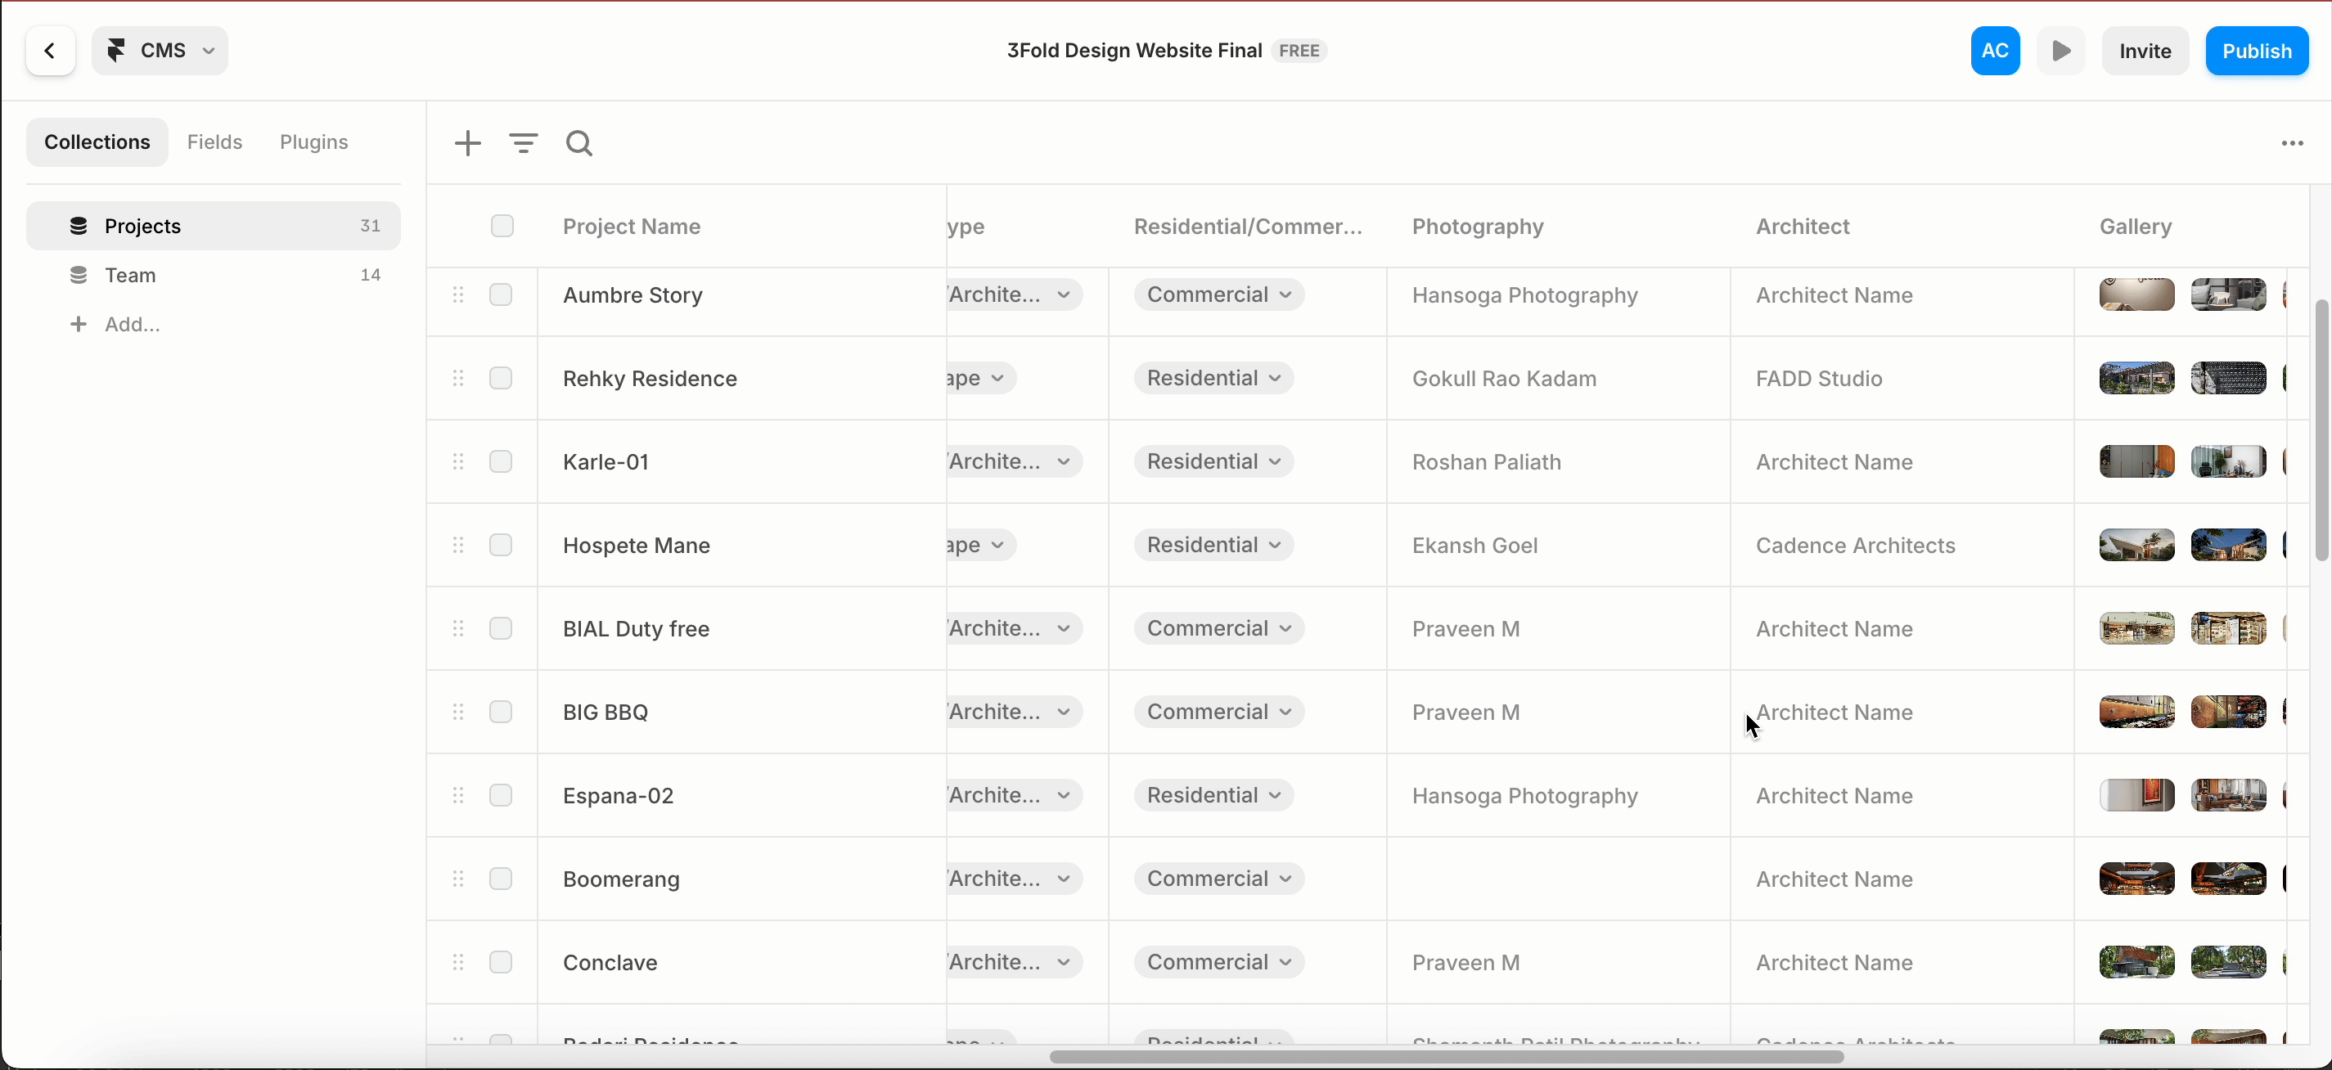2332x1070 pixels.
Task: Open Residential dropdown for Karle-01
Action: tap(1213, 461)
